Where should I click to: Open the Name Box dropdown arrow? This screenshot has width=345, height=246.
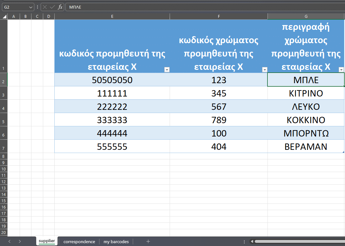(x=31, y=7)
